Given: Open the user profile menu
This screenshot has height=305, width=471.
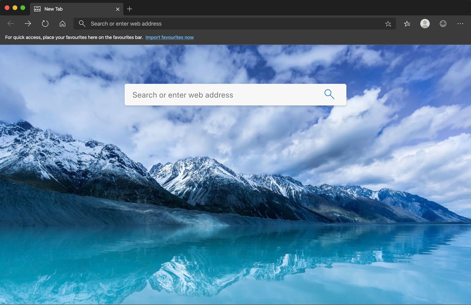Looking at the screenshot, I should pos(425,24).
